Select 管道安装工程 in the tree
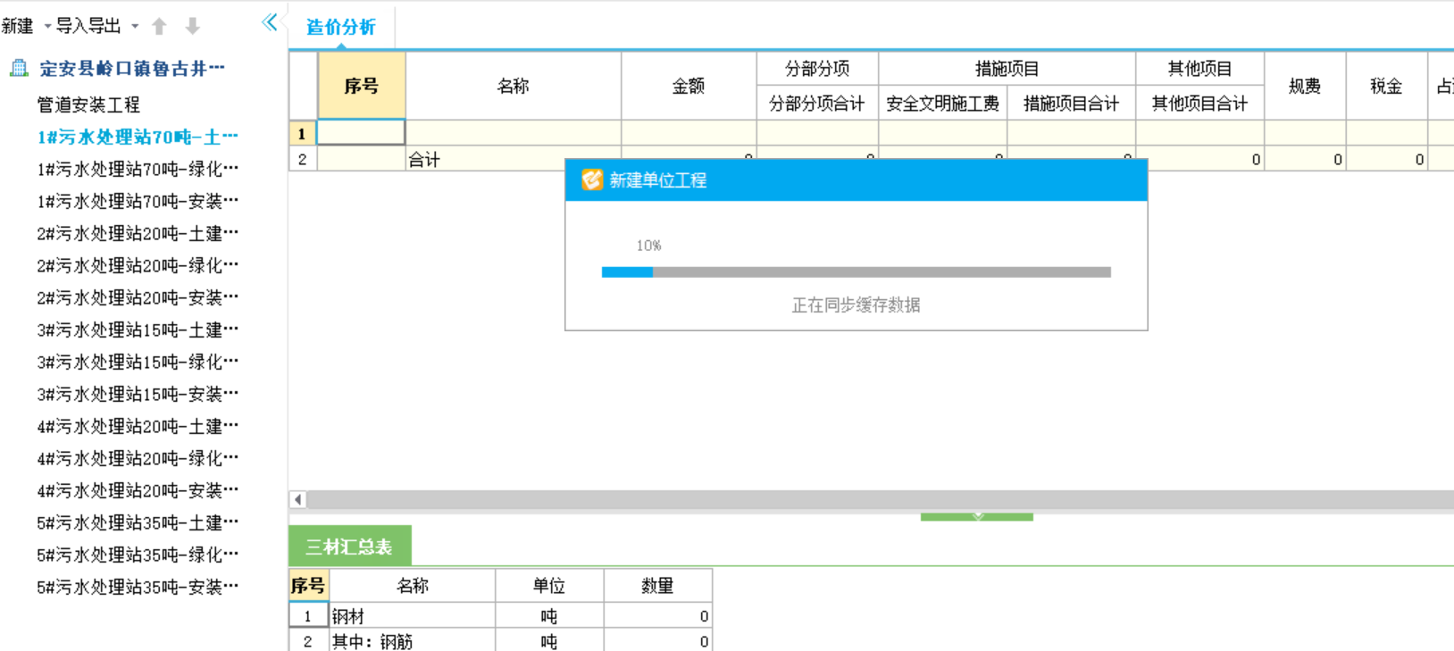Screen dimensions: 1454x651 pyautogui.click(x=88, y=104)
